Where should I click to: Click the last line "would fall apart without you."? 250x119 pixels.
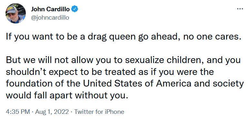click(x=67, y=95)
